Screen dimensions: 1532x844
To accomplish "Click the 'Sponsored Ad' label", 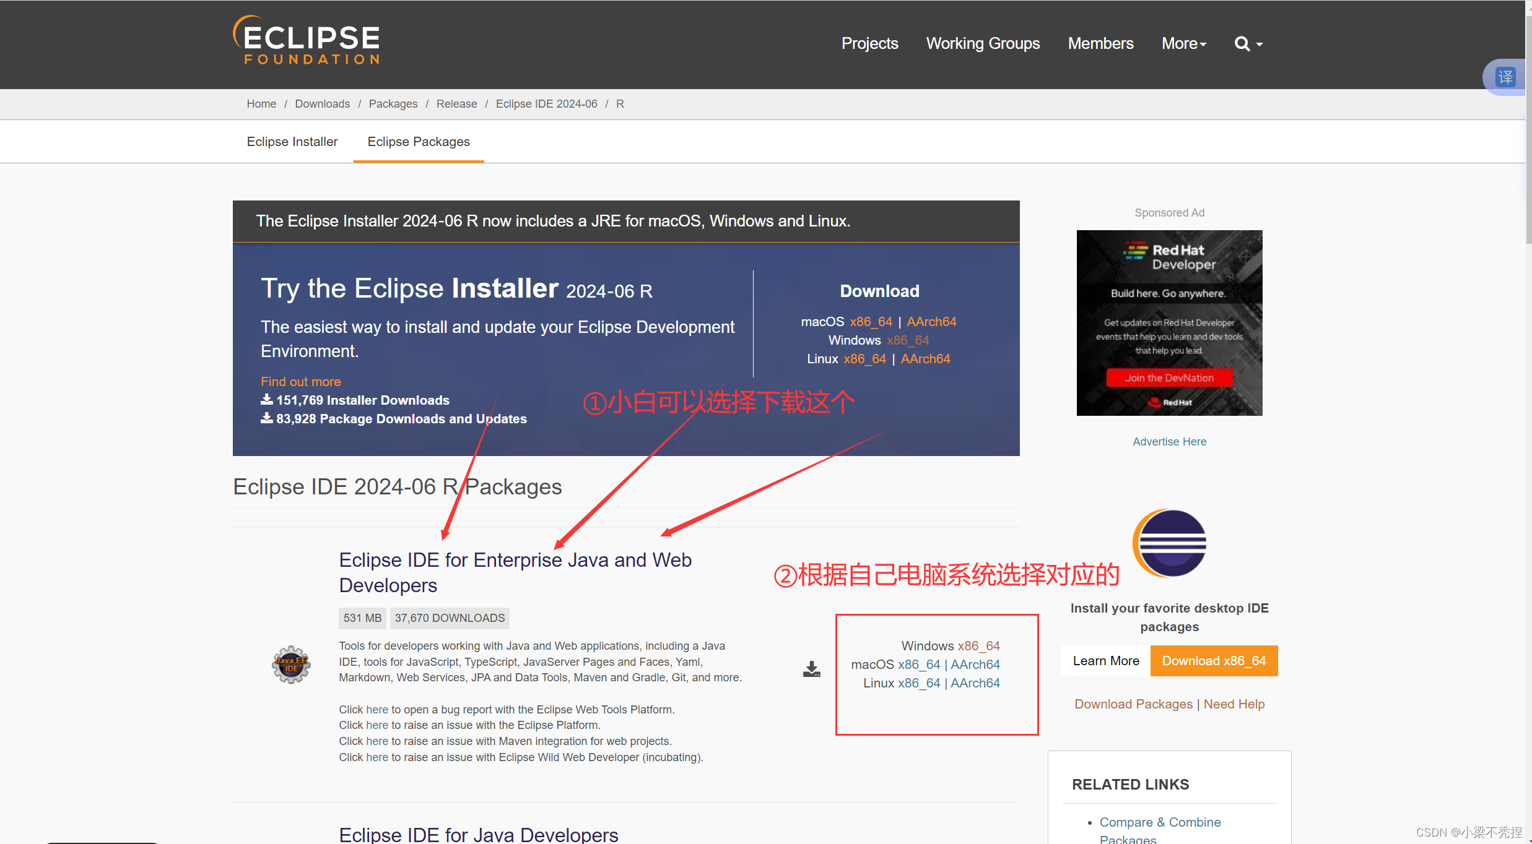I will tap(1169, 213).
